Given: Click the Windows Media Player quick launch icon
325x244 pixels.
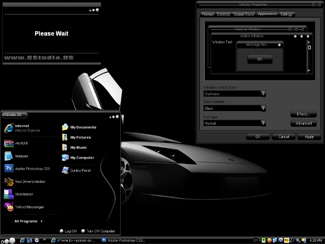Looking at the screenshot, I should 37,240.
